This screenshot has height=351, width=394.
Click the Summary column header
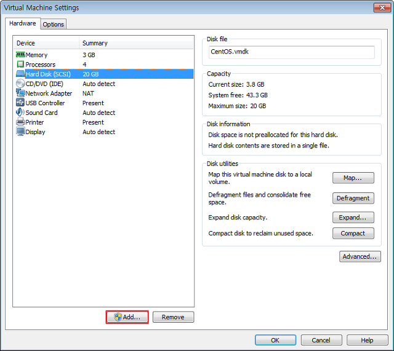click(x=136, y=43)
